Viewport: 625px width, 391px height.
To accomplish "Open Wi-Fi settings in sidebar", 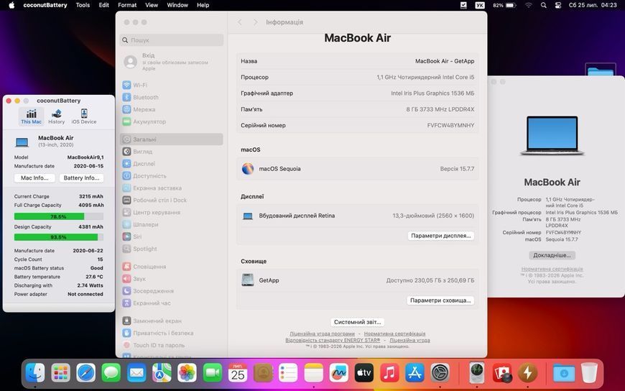I will click(172, 85).
